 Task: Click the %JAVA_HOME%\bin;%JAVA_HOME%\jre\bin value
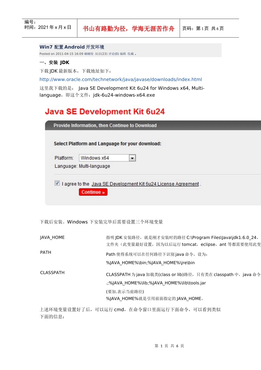(150, 263)
